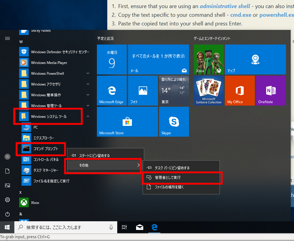Launch タスク マネージャー icon
Screen dimensions: 294x241
[26, 170]
